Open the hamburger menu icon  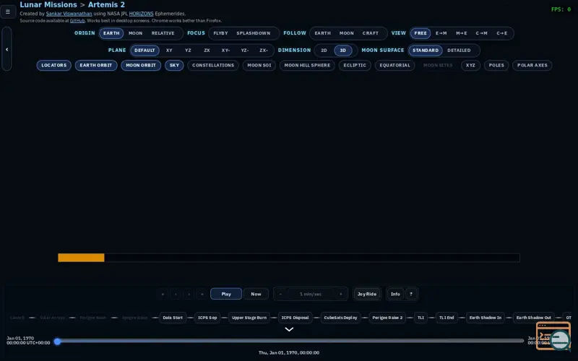click(x=8, y=12)
